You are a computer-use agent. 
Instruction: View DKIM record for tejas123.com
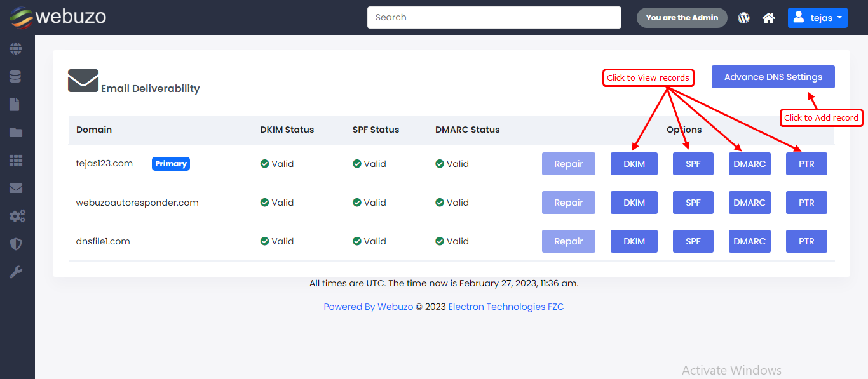point(634,164)
